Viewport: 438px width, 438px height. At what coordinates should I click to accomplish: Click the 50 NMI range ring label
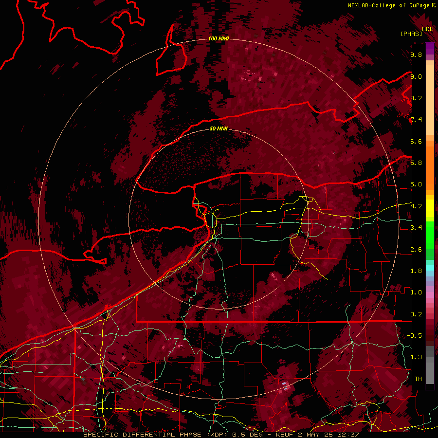click(219, 128)
